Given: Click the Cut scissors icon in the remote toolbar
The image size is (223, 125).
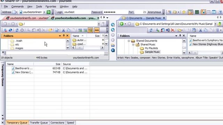Looking at the screenshot, I should coord(63,30).
